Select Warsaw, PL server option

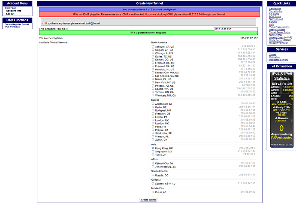pos(153,136)
